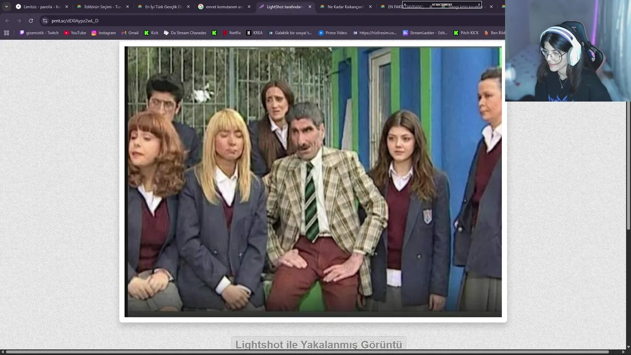View site information icon in address bar
Image resolution: width=631 pixels, height=355 pixels.
click(45, 21)
